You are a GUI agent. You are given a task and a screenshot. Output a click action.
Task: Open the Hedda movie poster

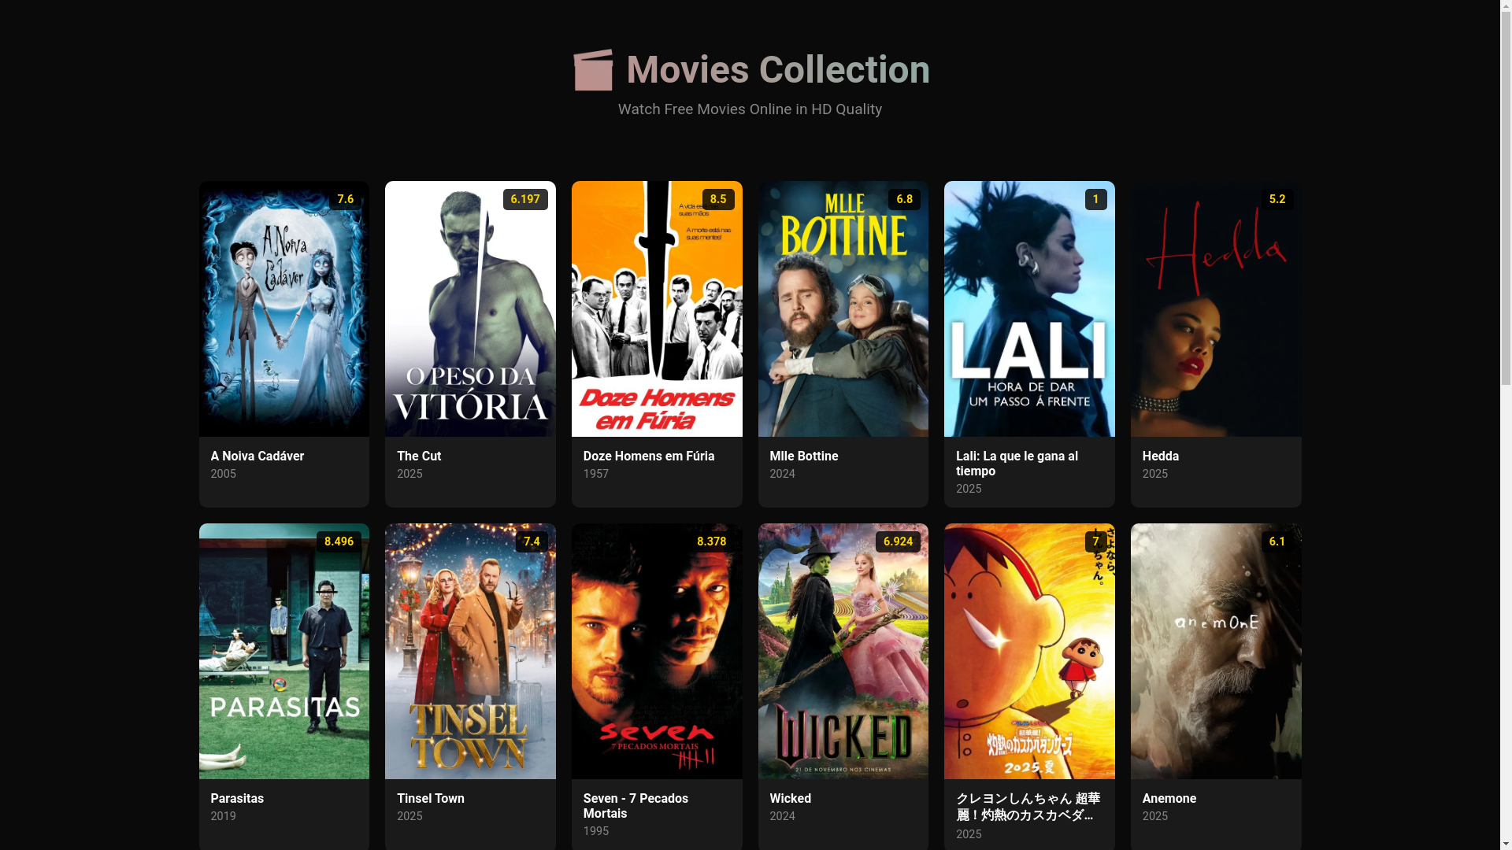coord(1216,309)
